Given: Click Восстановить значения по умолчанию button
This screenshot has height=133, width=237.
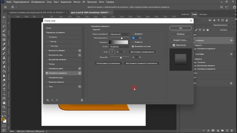Looking at the screenshot, I should click(x=141, y=63).
